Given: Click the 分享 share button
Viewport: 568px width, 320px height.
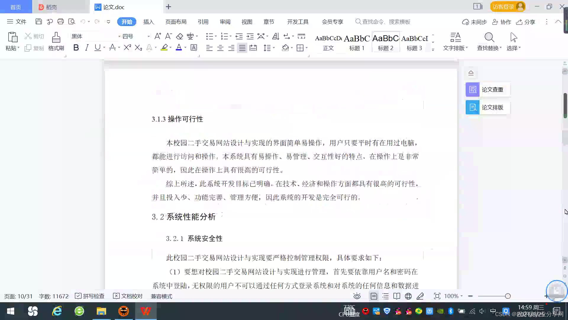Looking at the screenshot, I should [x=526, y=22].
